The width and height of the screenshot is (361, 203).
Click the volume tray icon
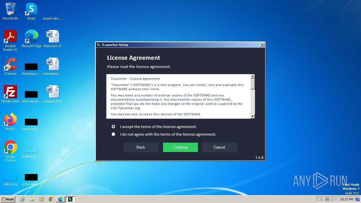pos(320,199)
